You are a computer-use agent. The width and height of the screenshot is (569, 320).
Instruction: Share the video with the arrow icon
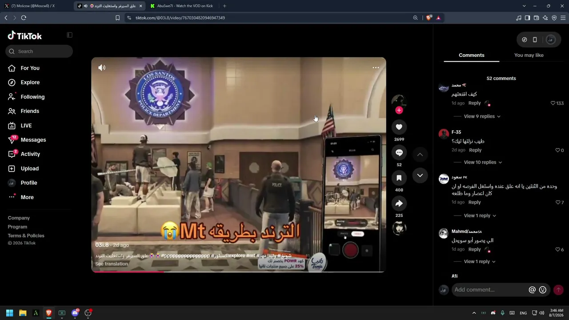pyautogui.click(x=399, y=204)
